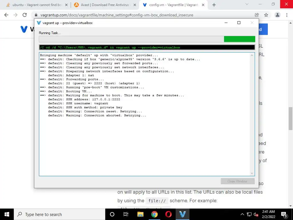Image resolution: width=293 pixels, height=220 pixels.
Task: Open the Chrome profile avatar
Action: (x=278, y=15)
